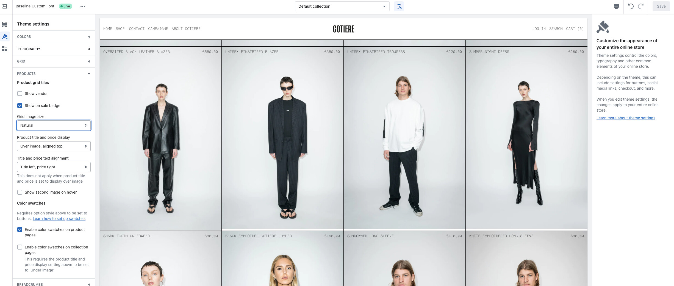The height and width of the screenshot is (286, 674).
Task: Click the Save button
Action: [x=661, y=6]
